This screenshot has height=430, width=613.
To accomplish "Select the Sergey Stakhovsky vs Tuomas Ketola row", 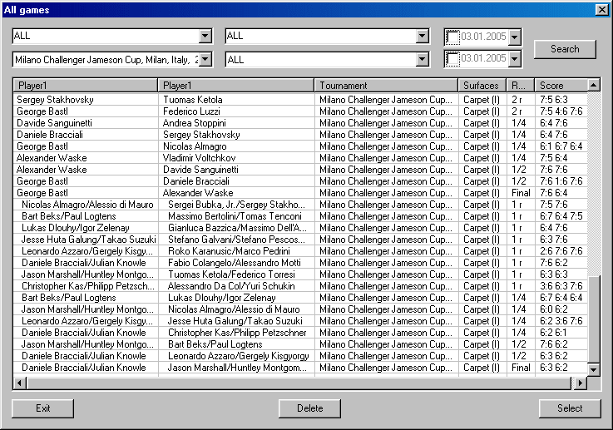I will (300, 100).
